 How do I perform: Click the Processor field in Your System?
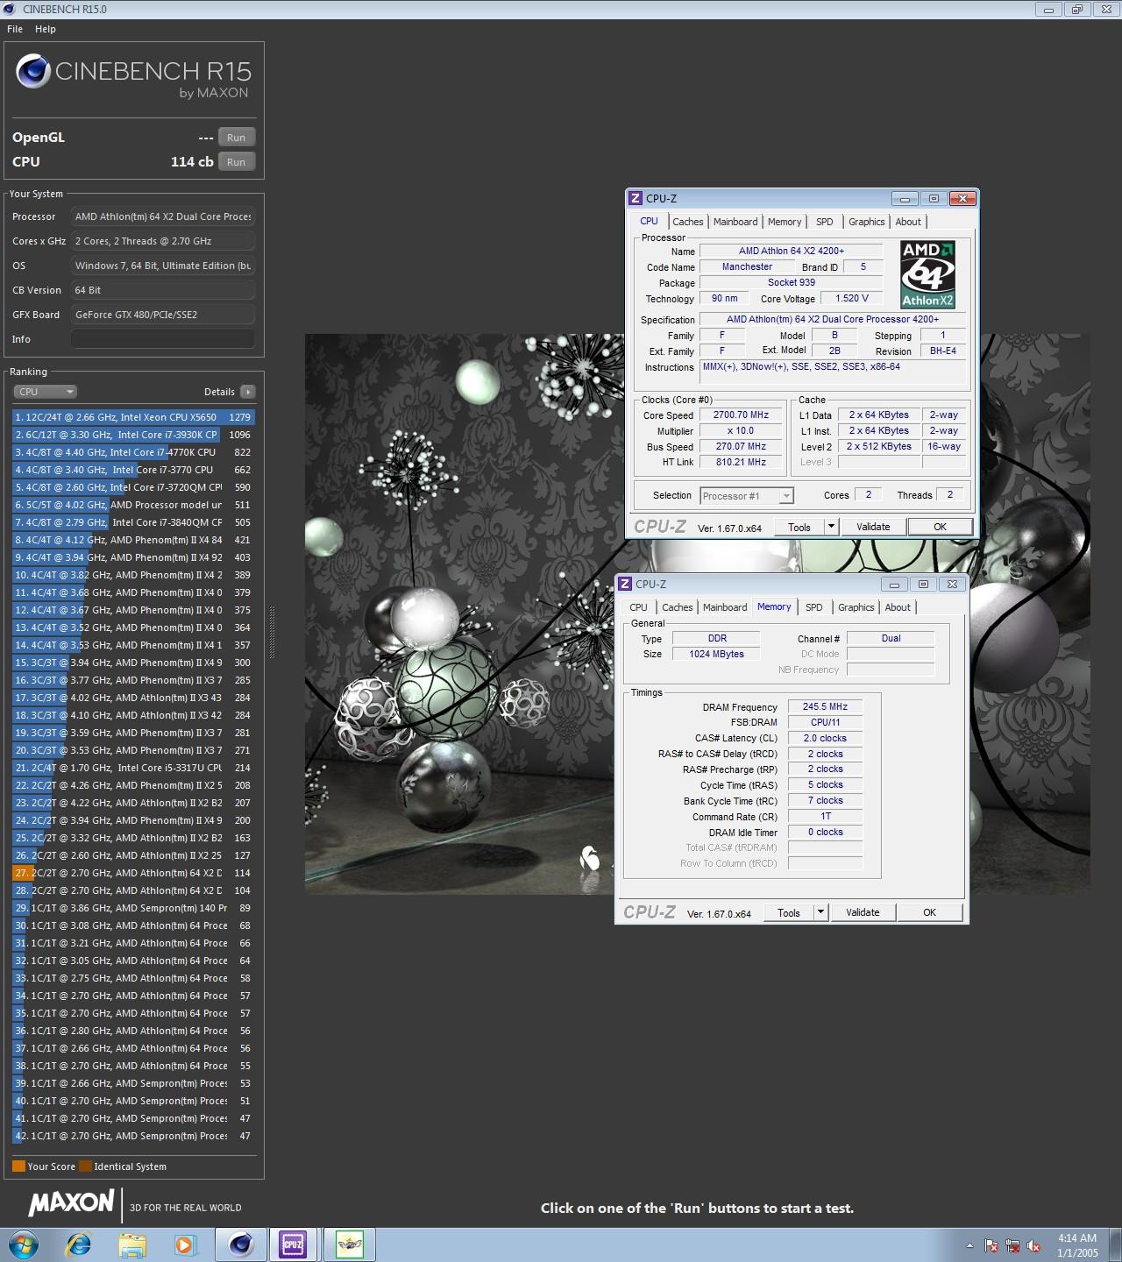163,216
